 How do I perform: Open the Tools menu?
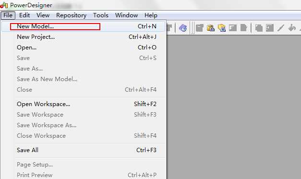click(x=101, y=15)
